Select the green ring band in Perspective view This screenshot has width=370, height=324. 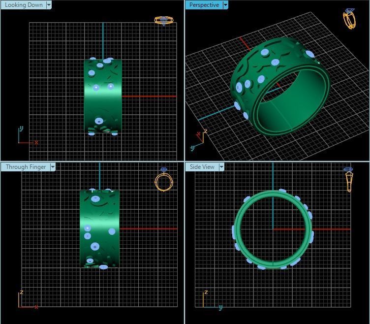tap(279, 87)
